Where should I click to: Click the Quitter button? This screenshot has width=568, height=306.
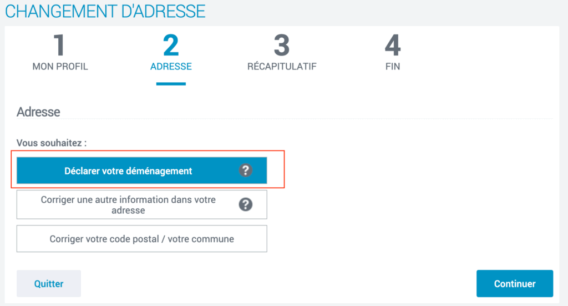click(49, 284)
